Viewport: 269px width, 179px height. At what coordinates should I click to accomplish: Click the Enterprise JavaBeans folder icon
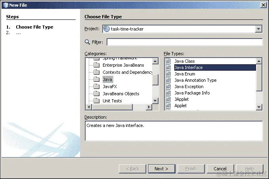click(97, 65)
